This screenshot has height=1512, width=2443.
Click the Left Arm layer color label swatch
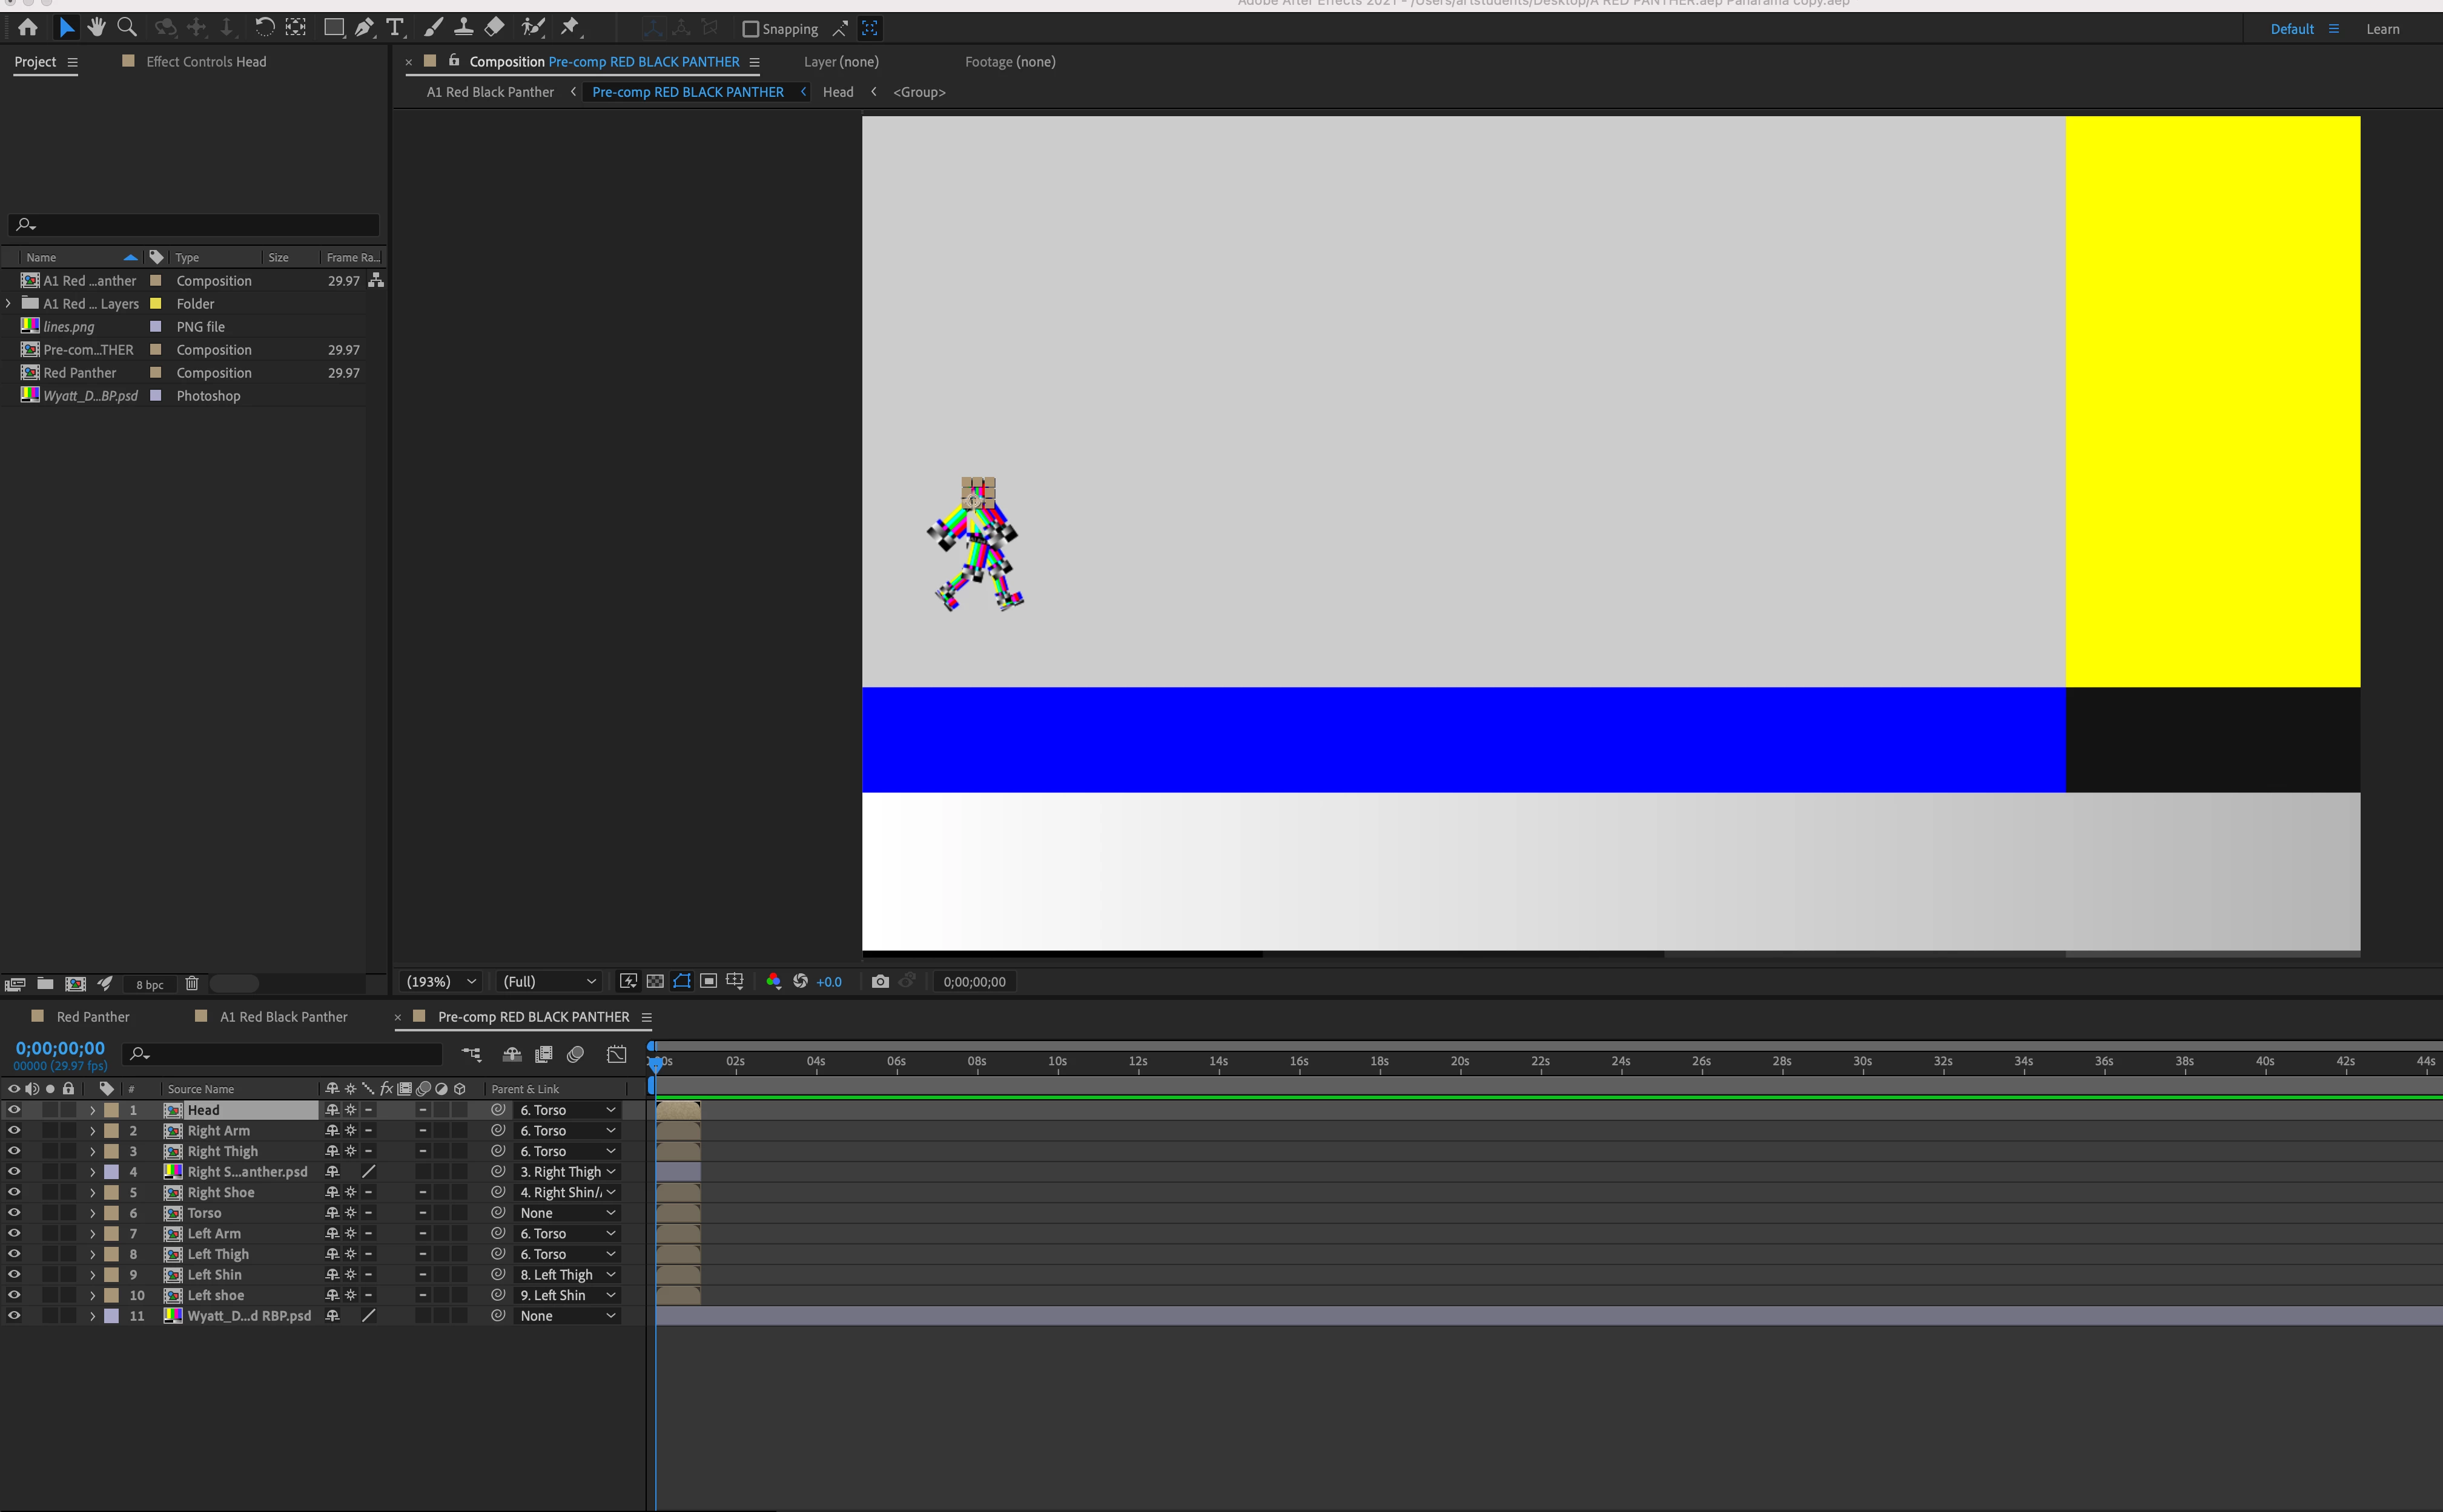coord(112,1234)
